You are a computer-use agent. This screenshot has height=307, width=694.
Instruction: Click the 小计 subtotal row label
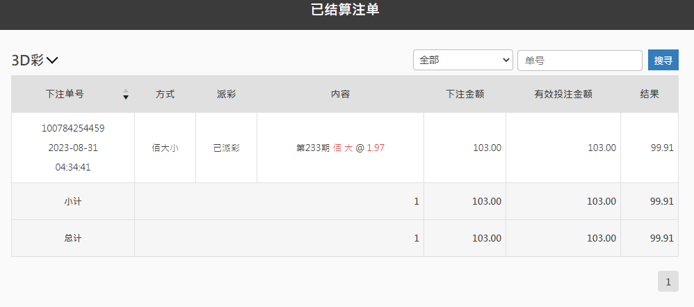pyautogui.click(x=73, y=201)
